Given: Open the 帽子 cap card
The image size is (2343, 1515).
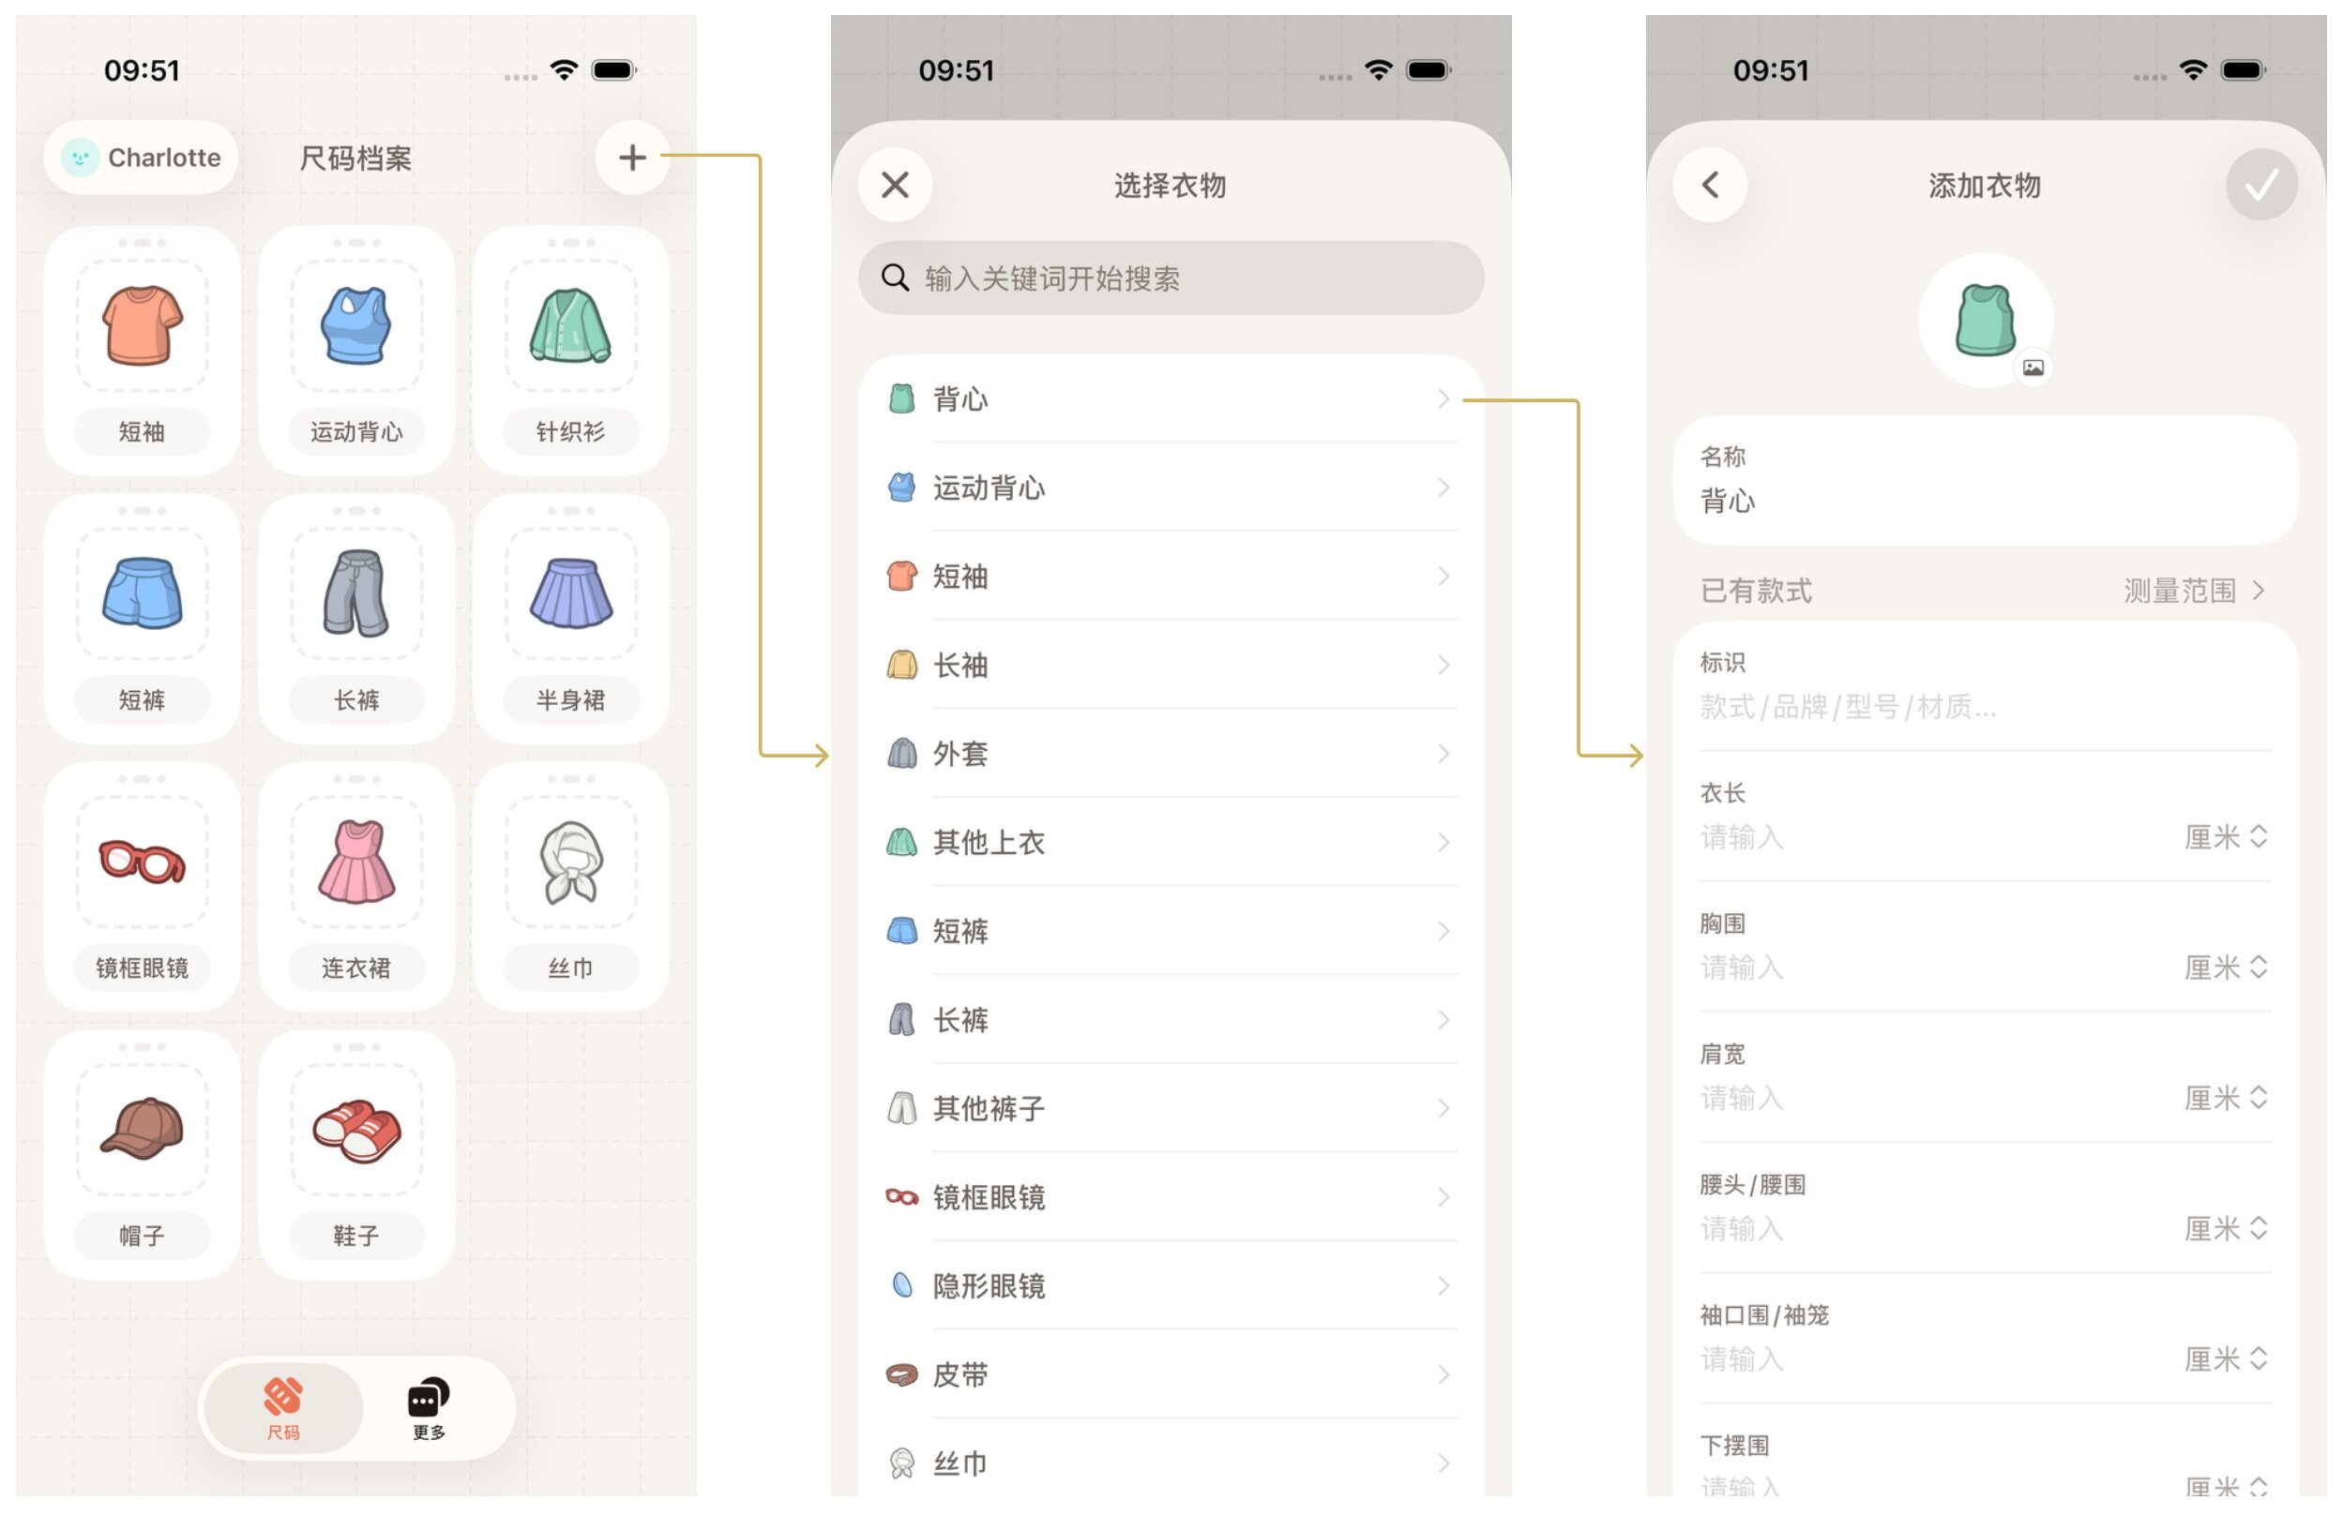Looking at the screenshot, I should pos(142,1155).
